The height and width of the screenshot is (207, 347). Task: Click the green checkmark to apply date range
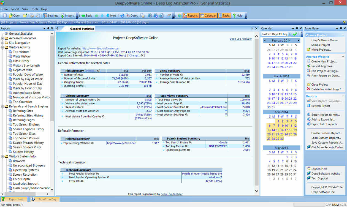tap(295, 34)
